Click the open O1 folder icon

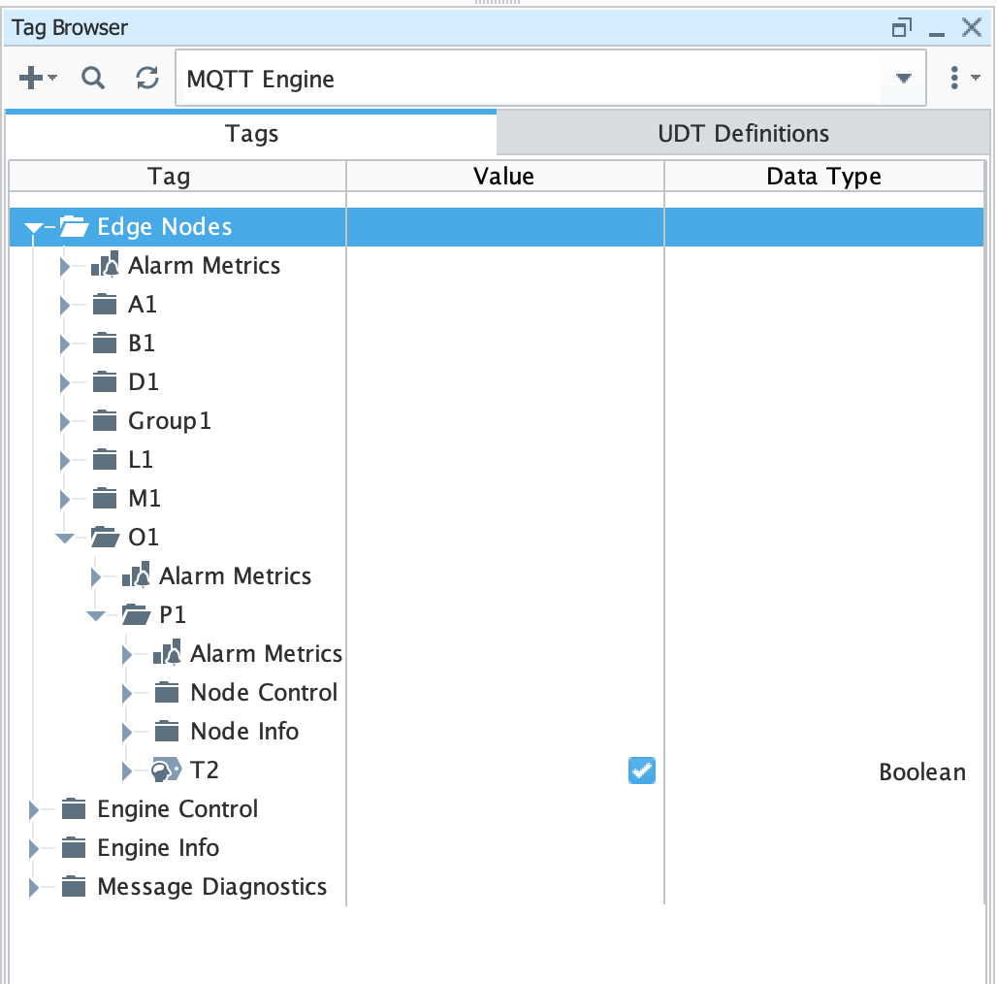coord(105,537)
